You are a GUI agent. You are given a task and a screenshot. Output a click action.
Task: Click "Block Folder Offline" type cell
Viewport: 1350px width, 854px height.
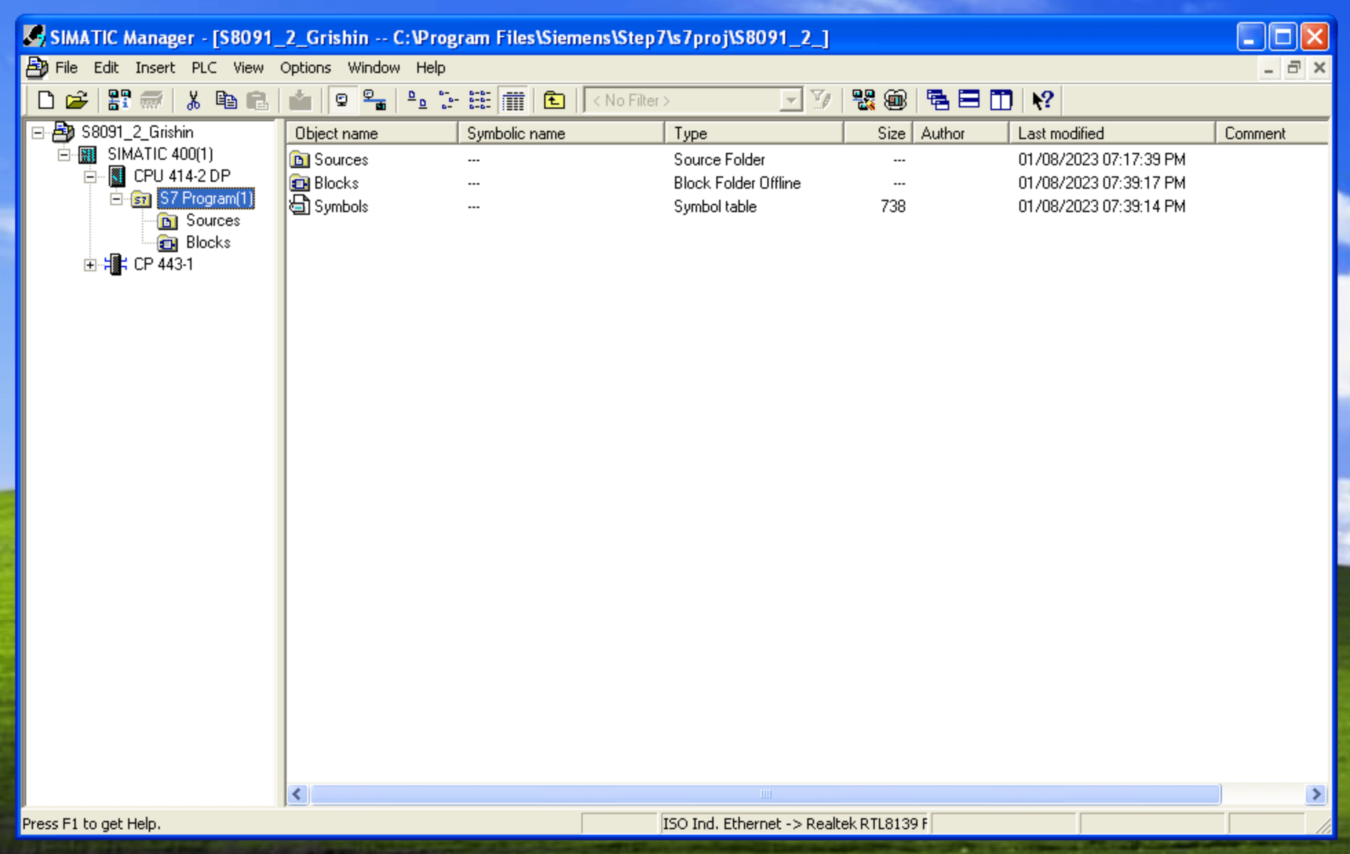[737, 183]
